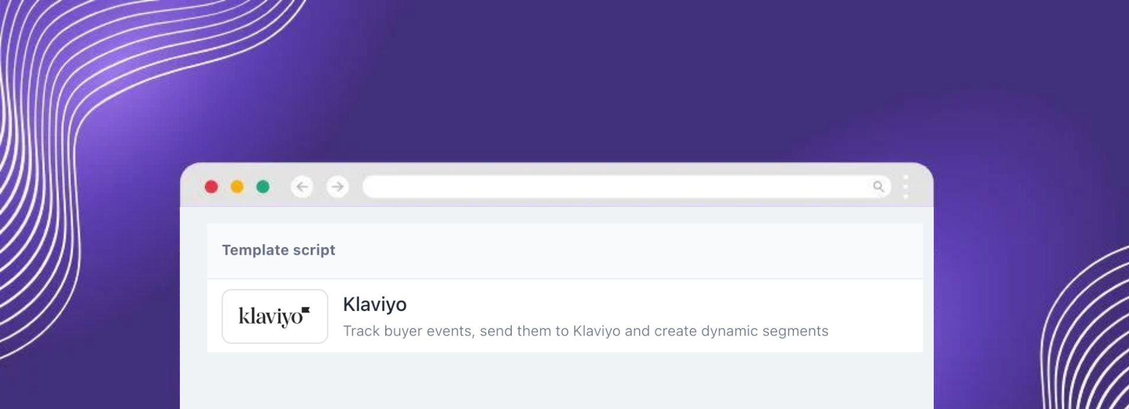Select the Klaviyo template title
The width and height of the screenshot is (1129, 409).
(x=375, y=304)
